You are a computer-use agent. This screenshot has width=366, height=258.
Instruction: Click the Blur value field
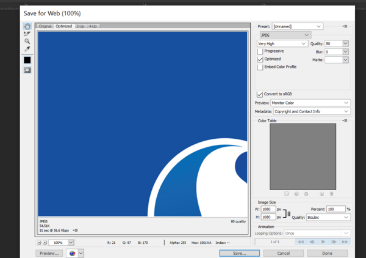(x=334, y=52)
